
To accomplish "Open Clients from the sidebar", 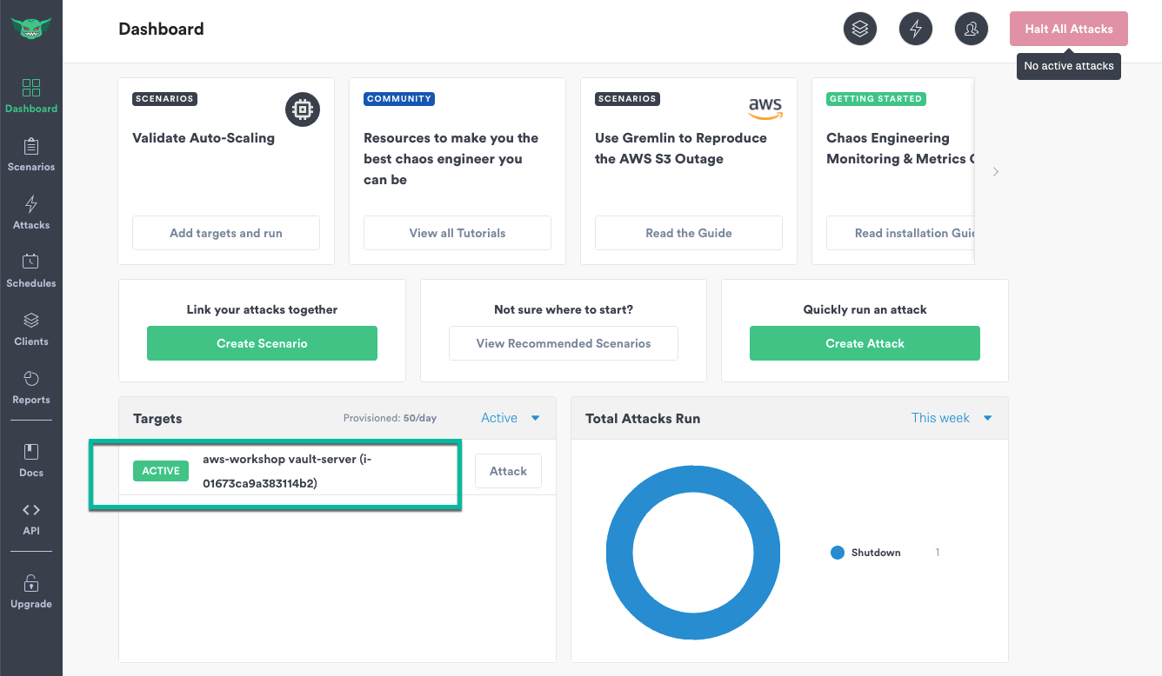I will pyautogui.click(x=31, y=329).
